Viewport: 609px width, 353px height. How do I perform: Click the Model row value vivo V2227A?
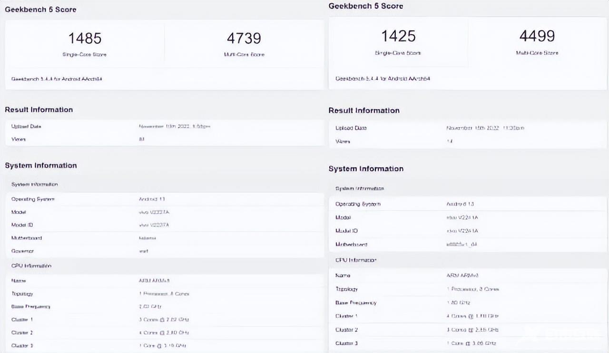pos(154,212)
